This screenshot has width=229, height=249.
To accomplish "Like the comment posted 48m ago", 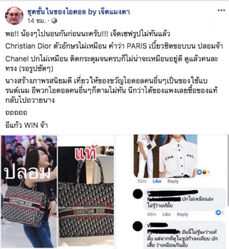I will pos(166,214).
